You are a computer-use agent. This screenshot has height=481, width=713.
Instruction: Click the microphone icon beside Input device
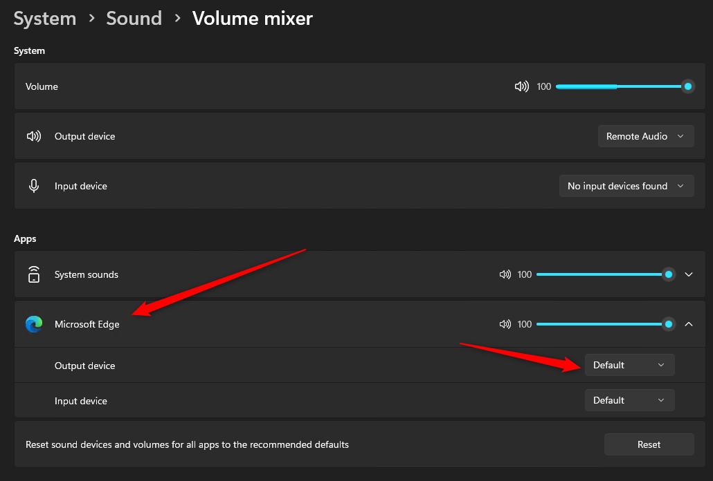point(33,185)
